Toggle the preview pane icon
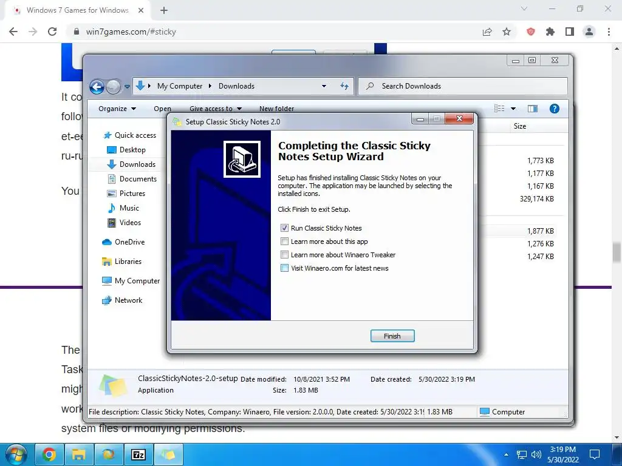622x466 pixels. pos(532,109)
